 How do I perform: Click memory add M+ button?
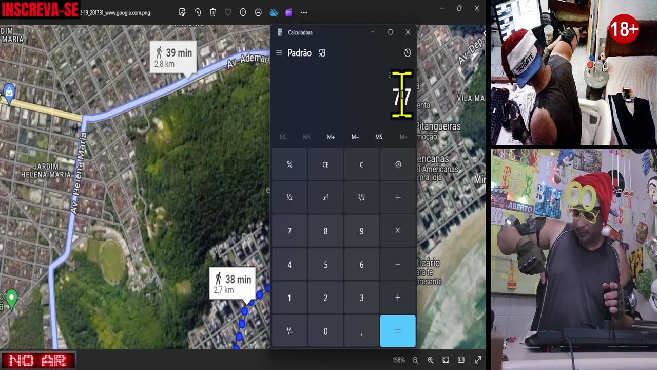click(x=331, y=137)
